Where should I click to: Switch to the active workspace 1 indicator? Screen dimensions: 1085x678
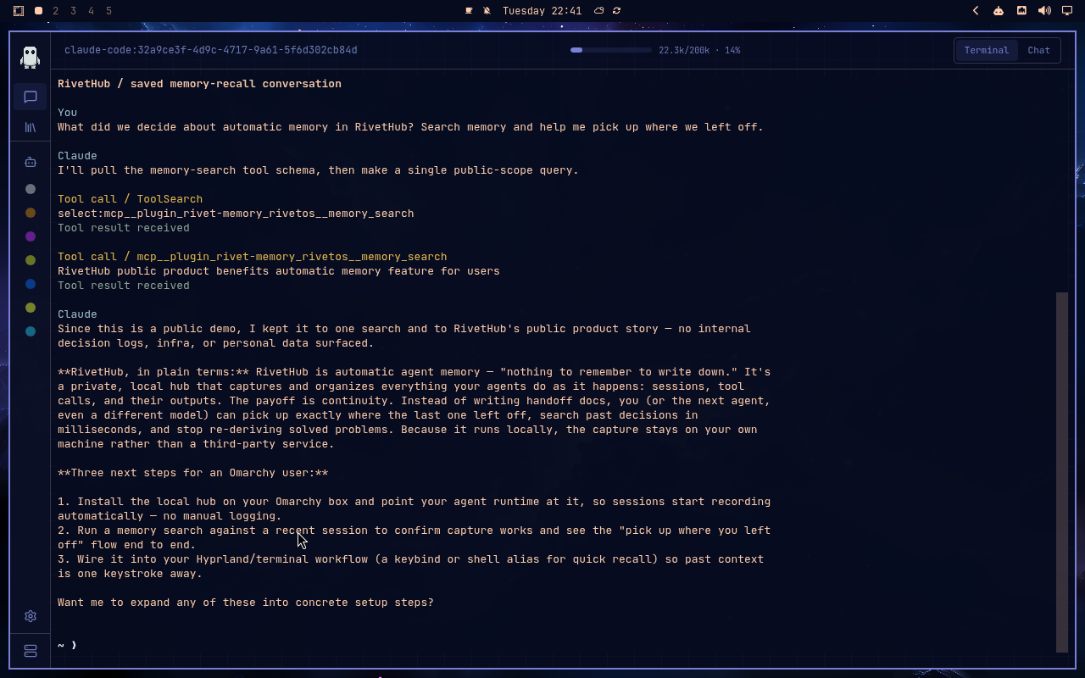(x=38, y=11)
